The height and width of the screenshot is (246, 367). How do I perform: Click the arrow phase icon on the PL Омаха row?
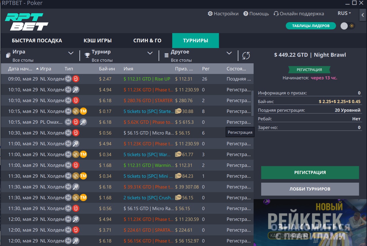[x=83, y=122]
